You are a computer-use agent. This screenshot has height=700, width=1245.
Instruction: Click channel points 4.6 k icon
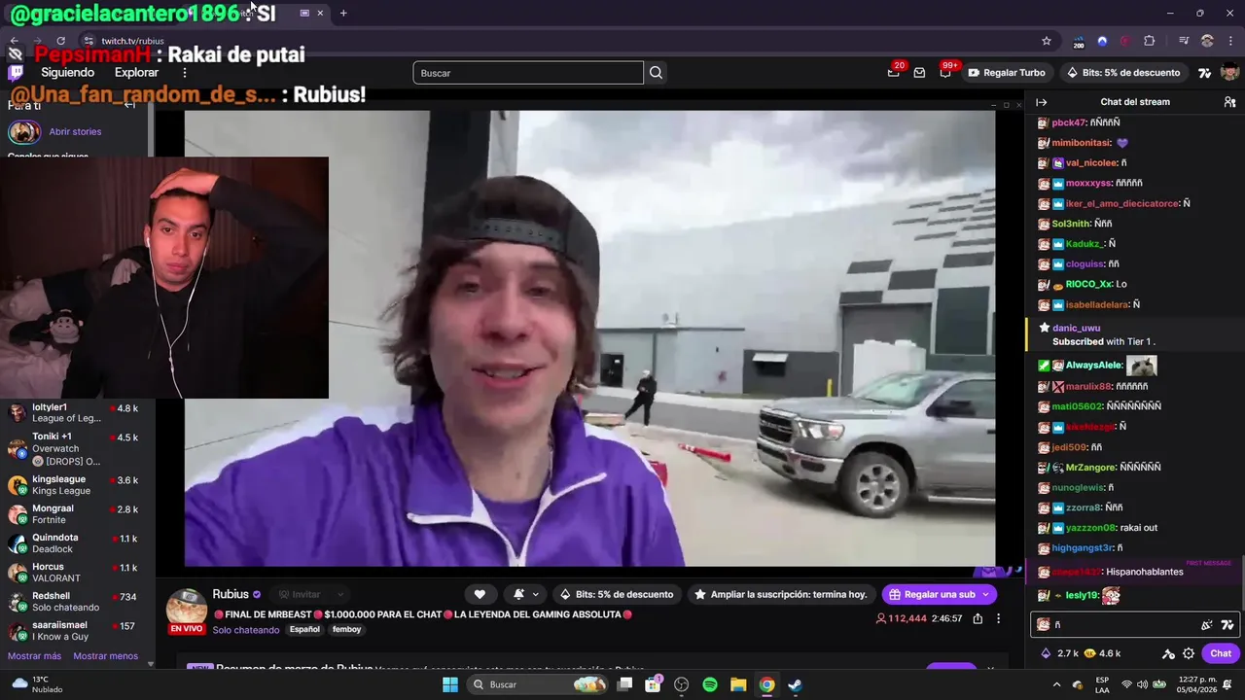[x=1090, y=653]
